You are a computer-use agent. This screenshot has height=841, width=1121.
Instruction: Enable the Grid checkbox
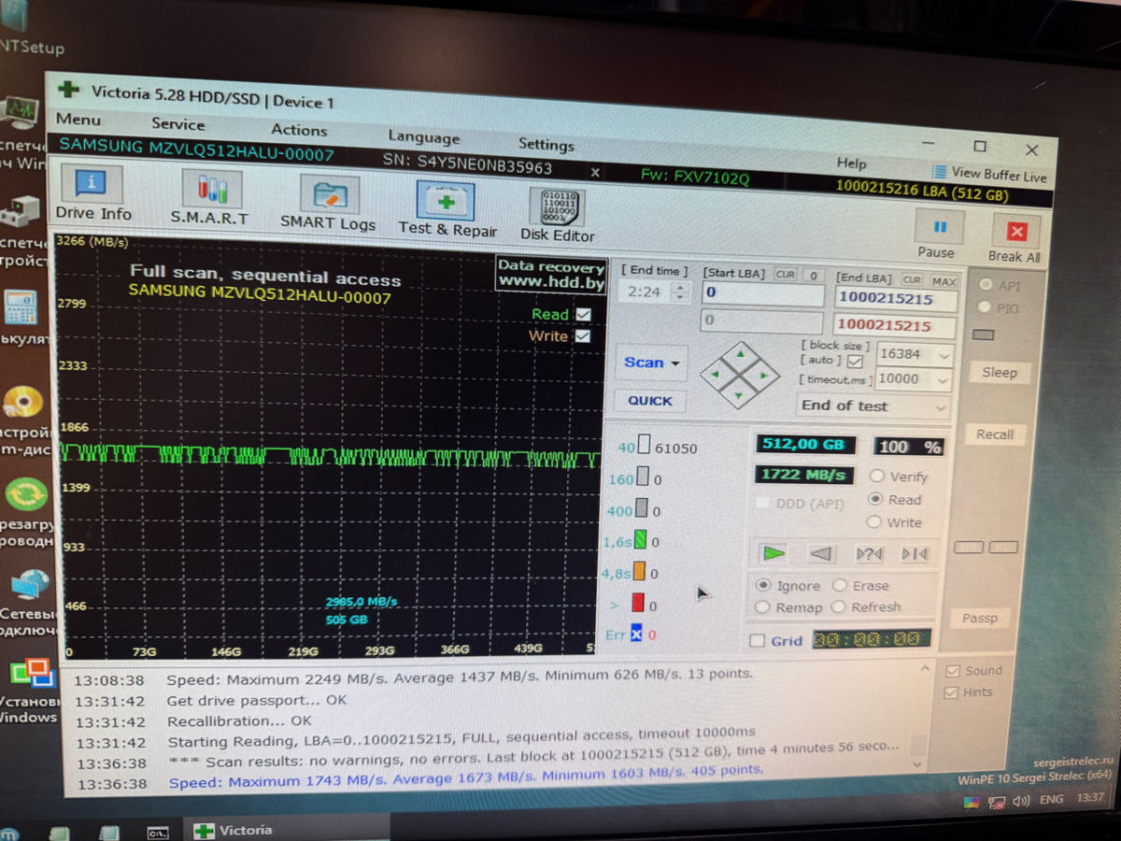pyautogui.click(x=758, y=641)
